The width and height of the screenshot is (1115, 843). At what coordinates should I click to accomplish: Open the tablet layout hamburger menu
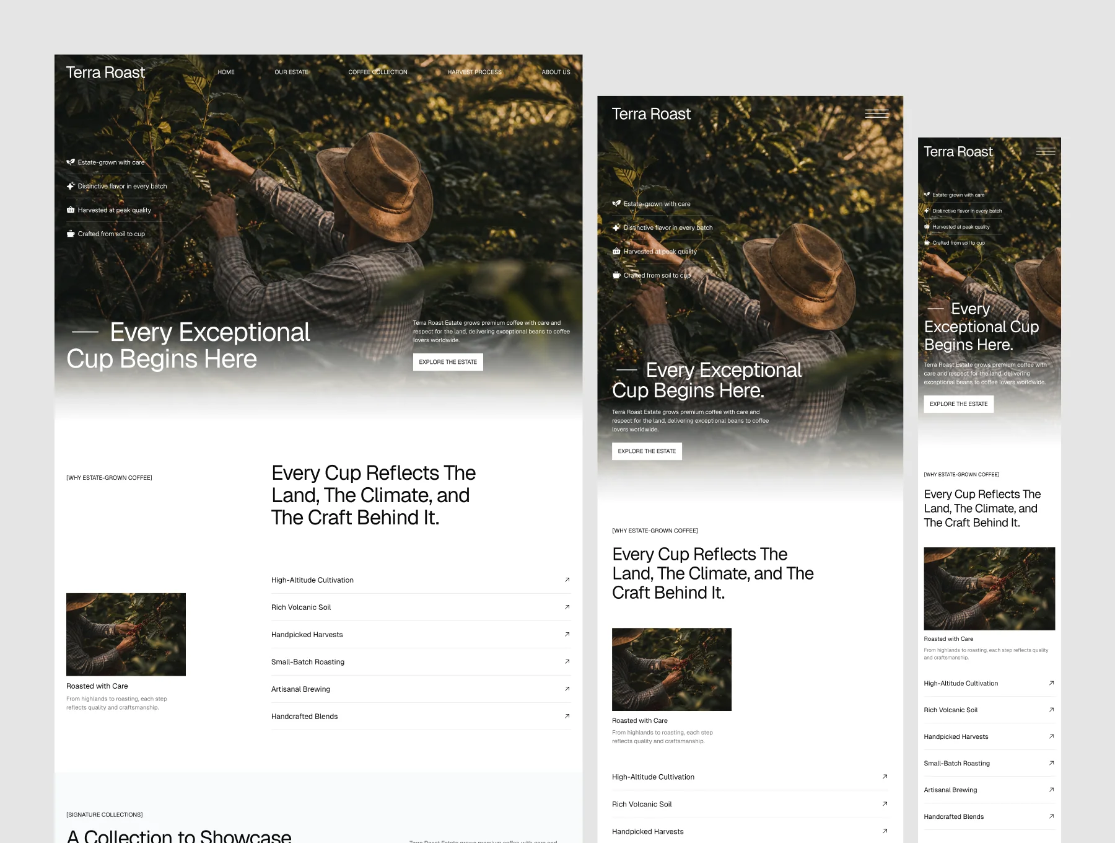click(x=877, y=113)
